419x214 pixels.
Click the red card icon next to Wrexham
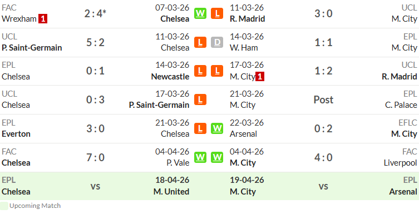(x=43, y=19)
